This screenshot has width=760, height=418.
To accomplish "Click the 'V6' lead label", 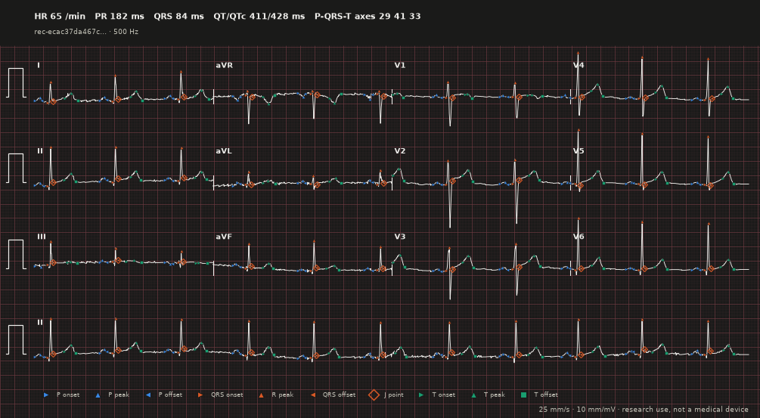I will point(579,237).
